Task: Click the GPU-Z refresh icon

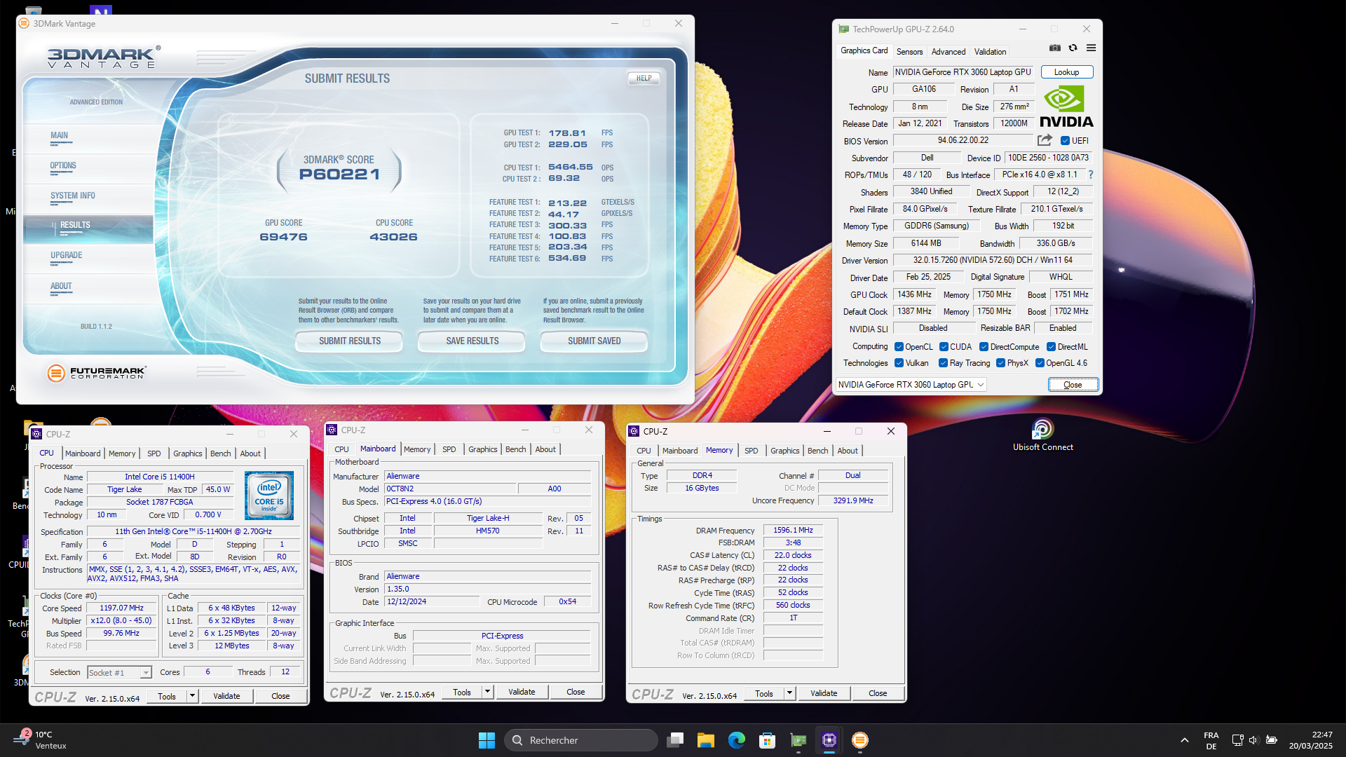Action: (x=1073, y=48)
